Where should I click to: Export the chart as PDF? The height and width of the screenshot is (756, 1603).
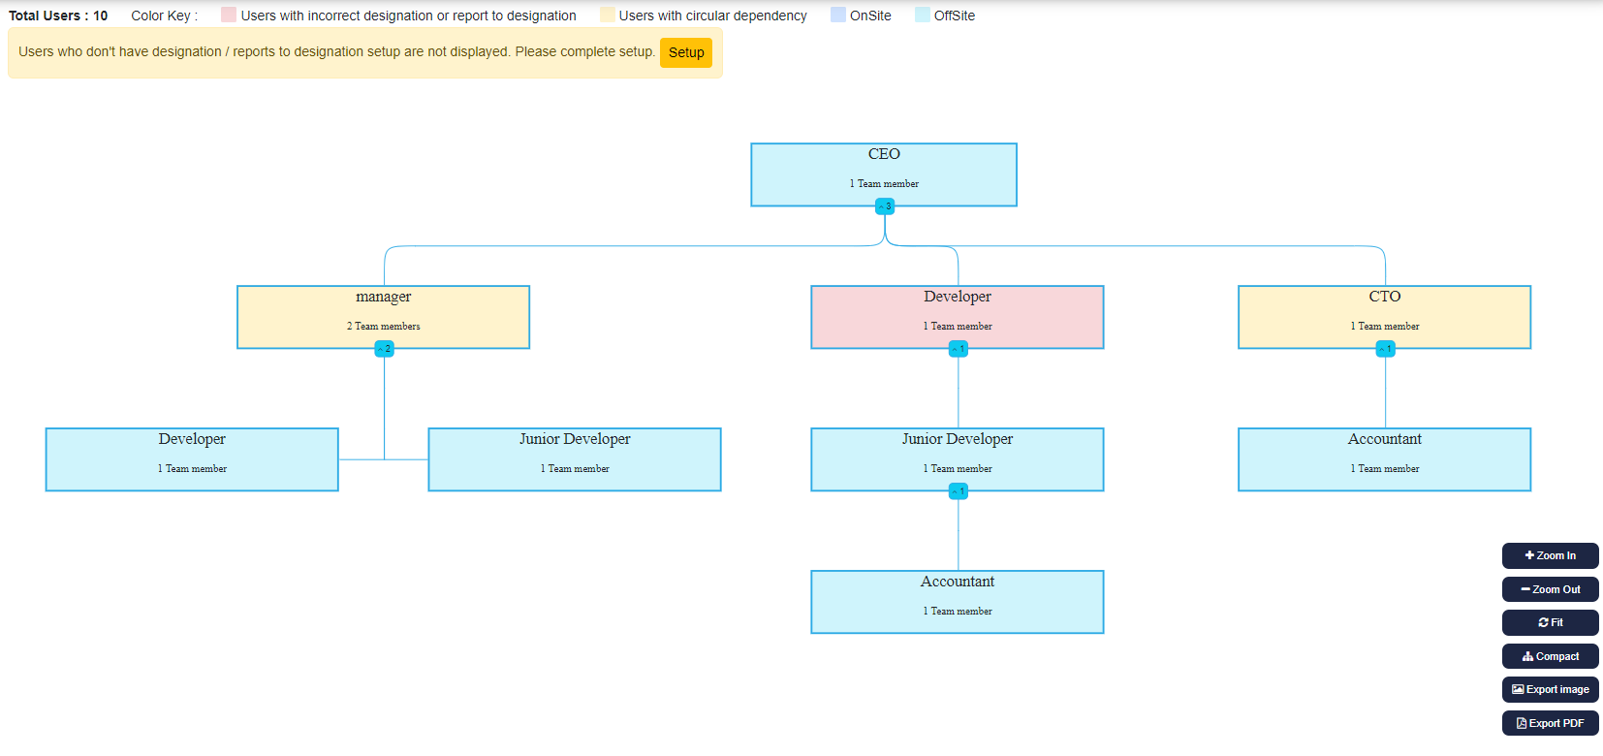tap(1550, 723)
